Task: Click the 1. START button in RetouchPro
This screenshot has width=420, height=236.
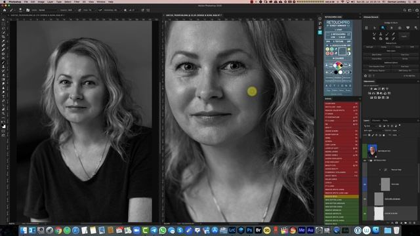Action: coord(339,29)
